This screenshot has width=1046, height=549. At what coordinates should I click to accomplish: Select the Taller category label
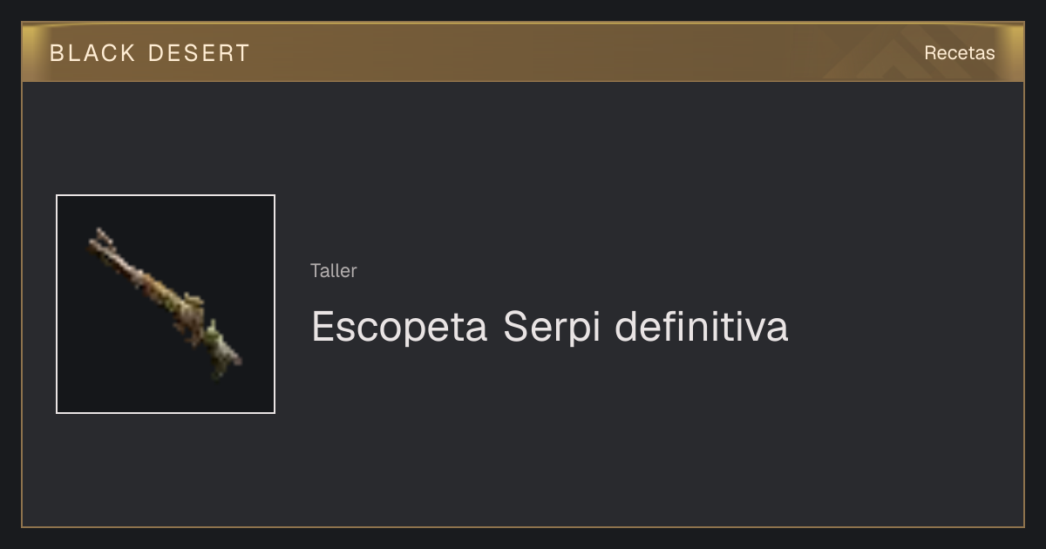point(333,271)
